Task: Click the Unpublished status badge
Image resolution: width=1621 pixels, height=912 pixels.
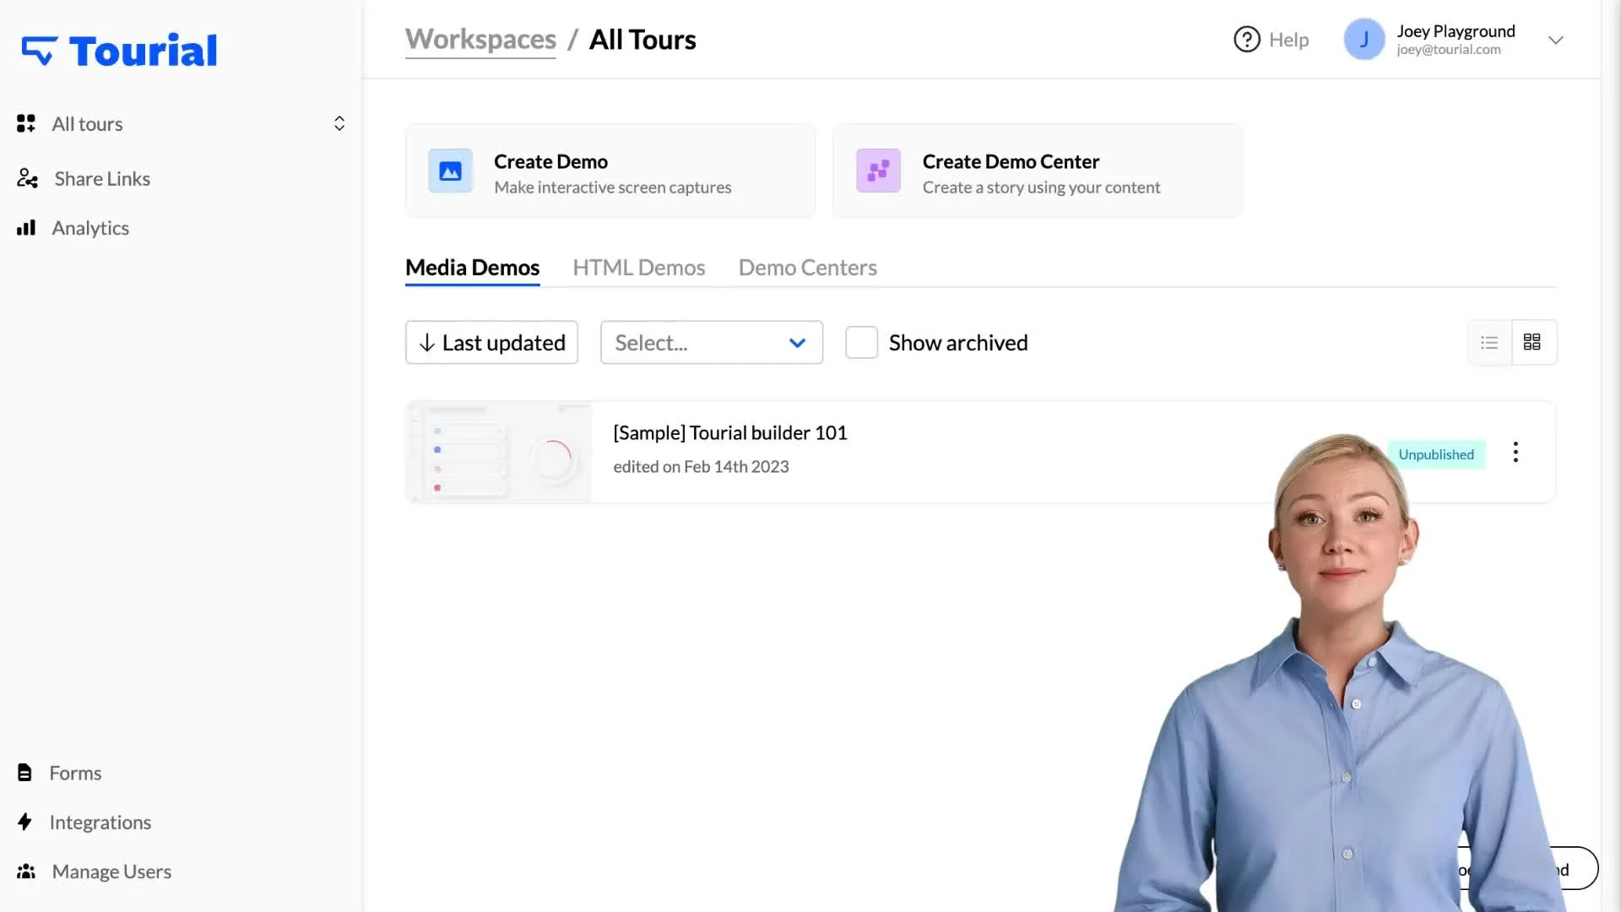Action: (x=1435, y=454)
